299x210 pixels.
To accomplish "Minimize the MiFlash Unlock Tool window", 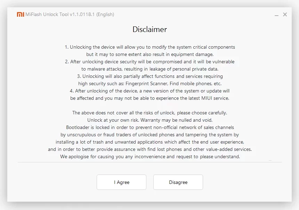I will [x=276, y=15].
